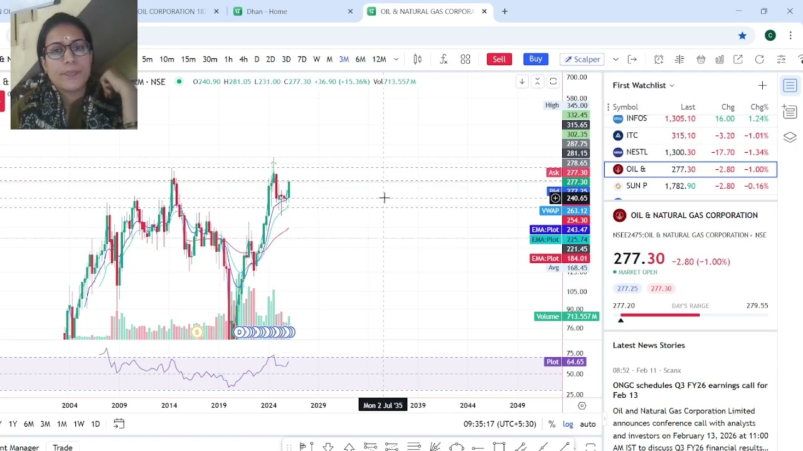Click the 277.30 ask price chip

661,288
